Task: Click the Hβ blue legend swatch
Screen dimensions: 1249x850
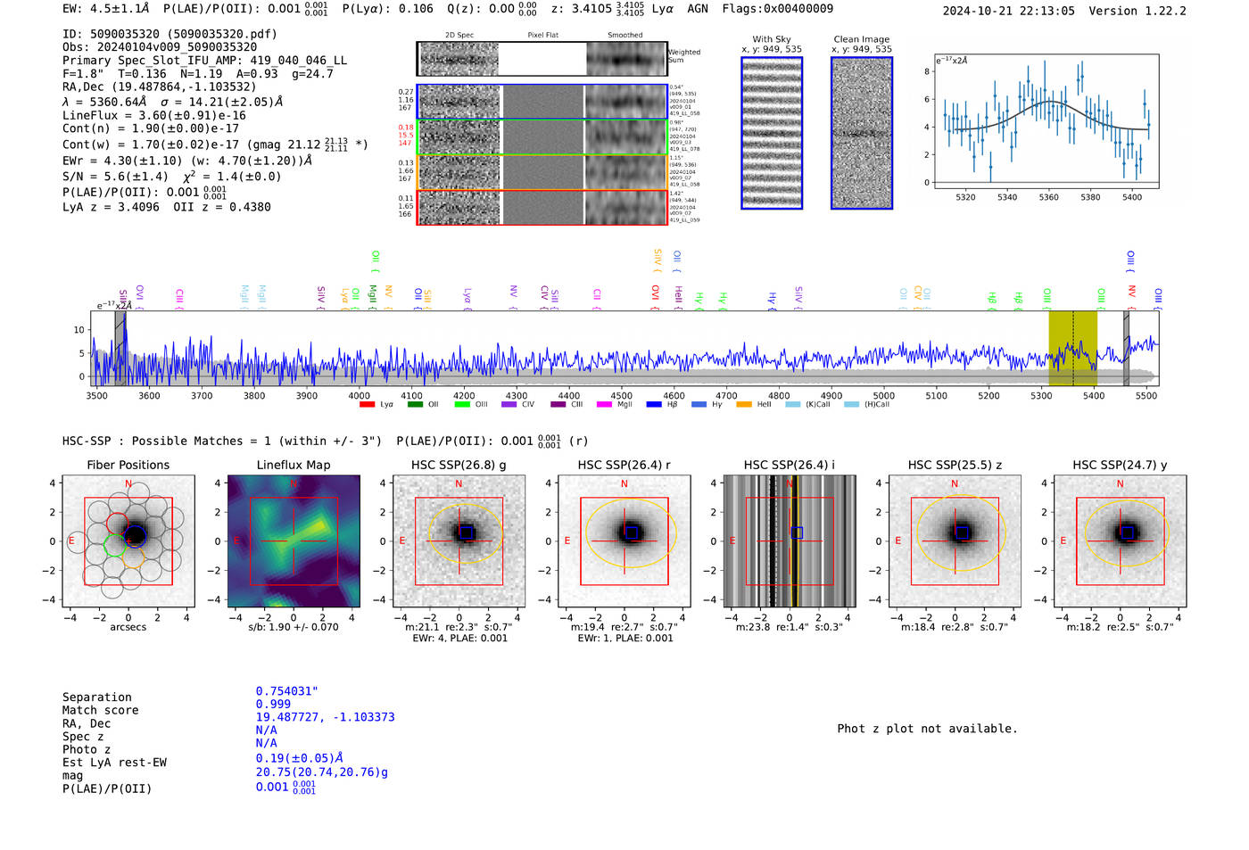Action: pos(654,405)
